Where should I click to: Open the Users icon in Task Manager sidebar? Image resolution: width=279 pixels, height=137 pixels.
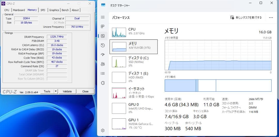coord(103,64)
